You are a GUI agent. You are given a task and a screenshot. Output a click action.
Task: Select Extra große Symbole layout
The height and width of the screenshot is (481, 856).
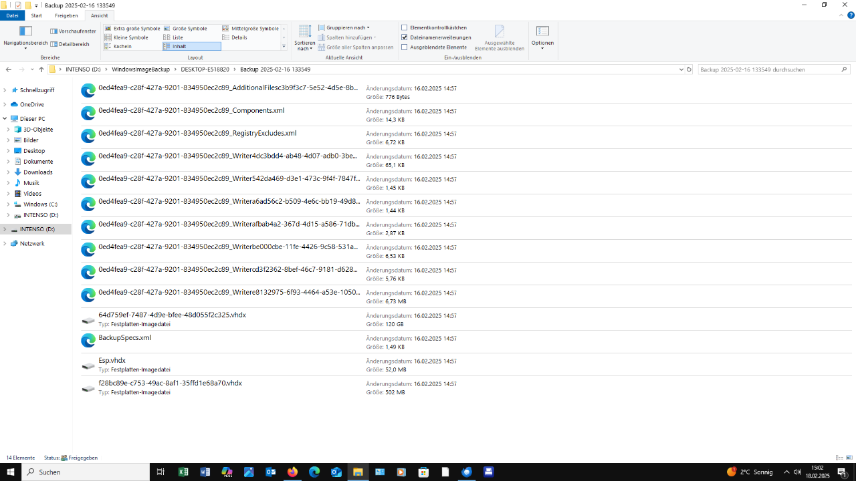pyautogui.click(x=132, y=29)
